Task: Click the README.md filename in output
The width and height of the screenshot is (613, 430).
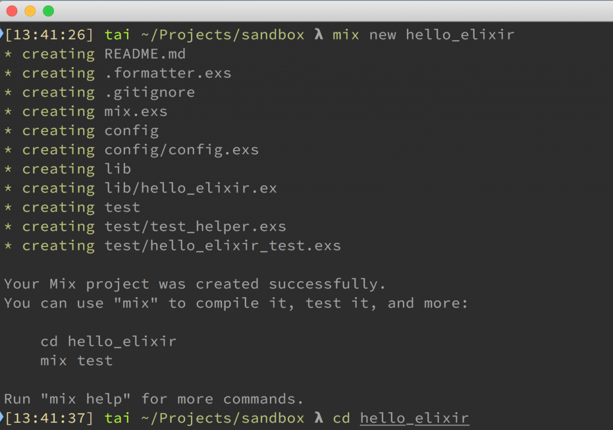Action: pyautogui.click(x=145, y=54)
